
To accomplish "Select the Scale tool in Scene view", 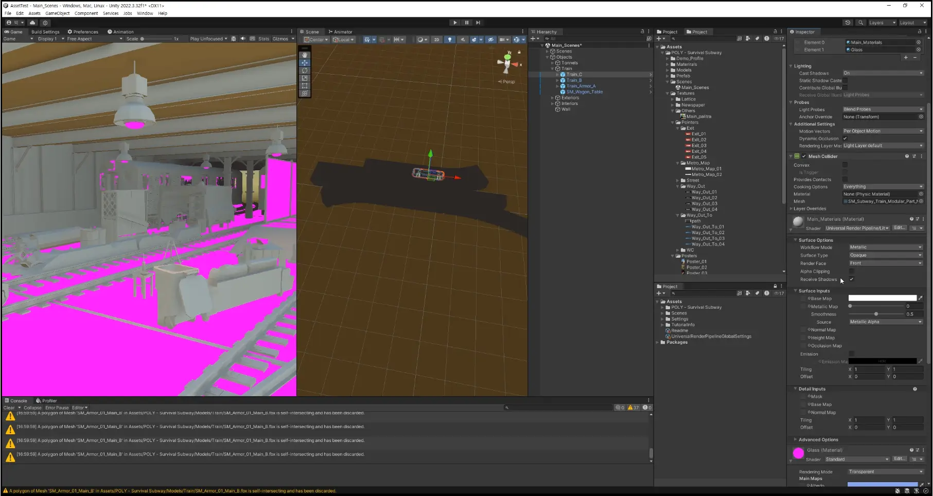I will pos(305,78).
